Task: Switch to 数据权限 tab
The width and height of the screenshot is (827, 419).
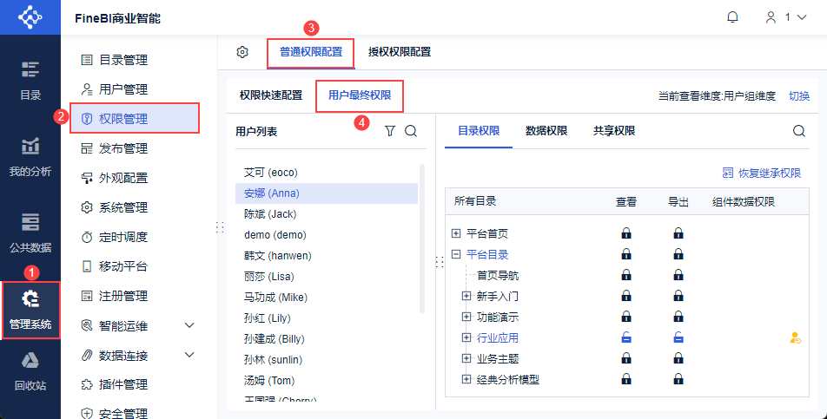Action: coord(546,131)
